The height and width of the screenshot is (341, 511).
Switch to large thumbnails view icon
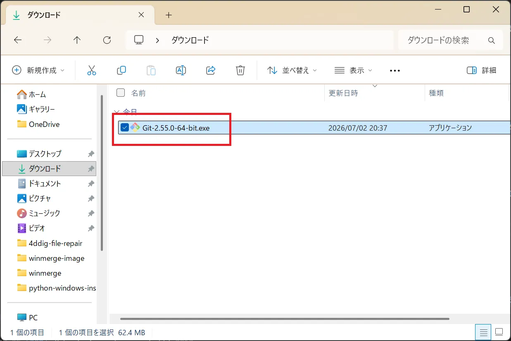[499, 332]
